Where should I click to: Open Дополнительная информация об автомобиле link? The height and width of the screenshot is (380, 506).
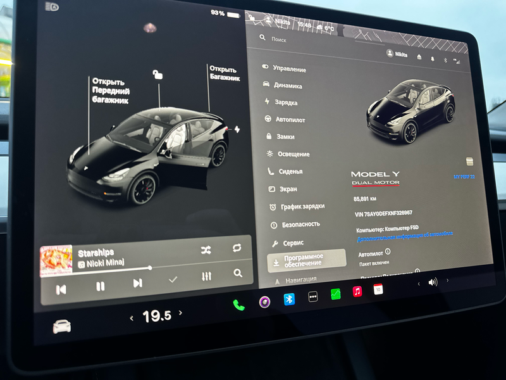(405, 236)
